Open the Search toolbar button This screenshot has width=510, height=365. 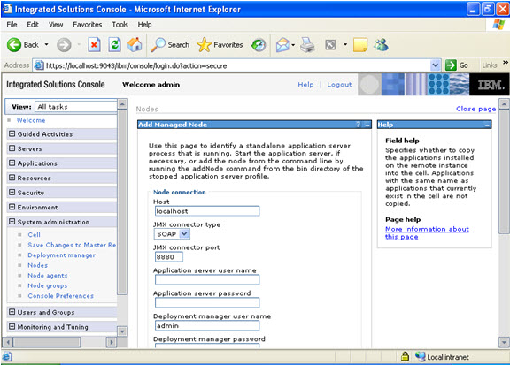pos(170,45)
